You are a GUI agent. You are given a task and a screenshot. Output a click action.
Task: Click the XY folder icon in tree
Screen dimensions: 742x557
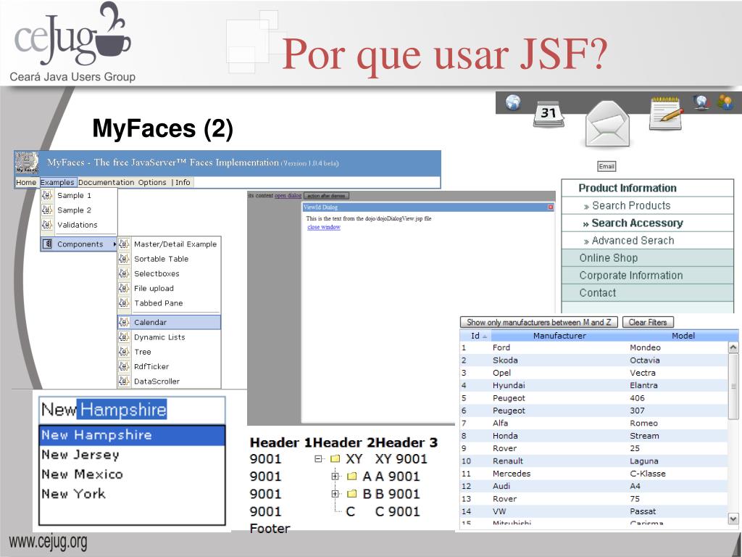coord(335,458)
